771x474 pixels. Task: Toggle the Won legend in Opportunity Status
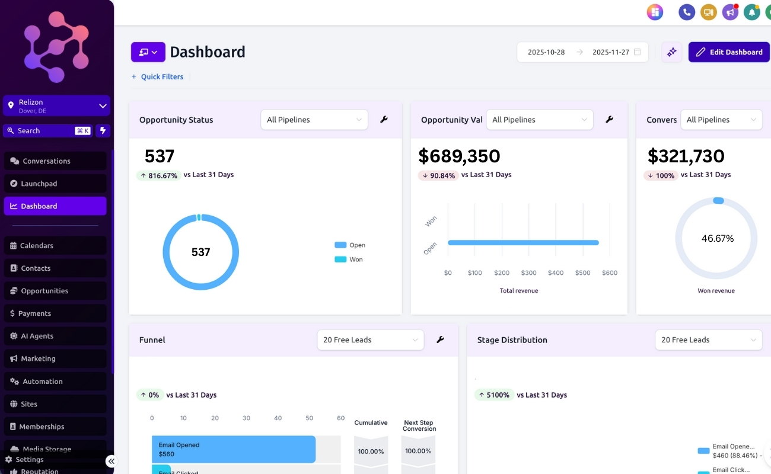coord(349,260)
